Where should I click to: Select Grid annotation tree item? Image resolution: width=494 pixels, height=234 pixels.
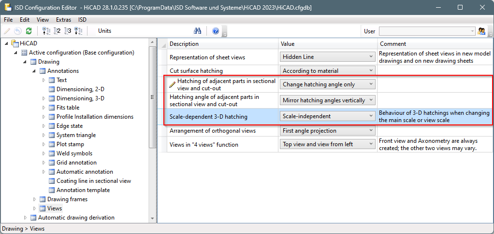point(76,162)
